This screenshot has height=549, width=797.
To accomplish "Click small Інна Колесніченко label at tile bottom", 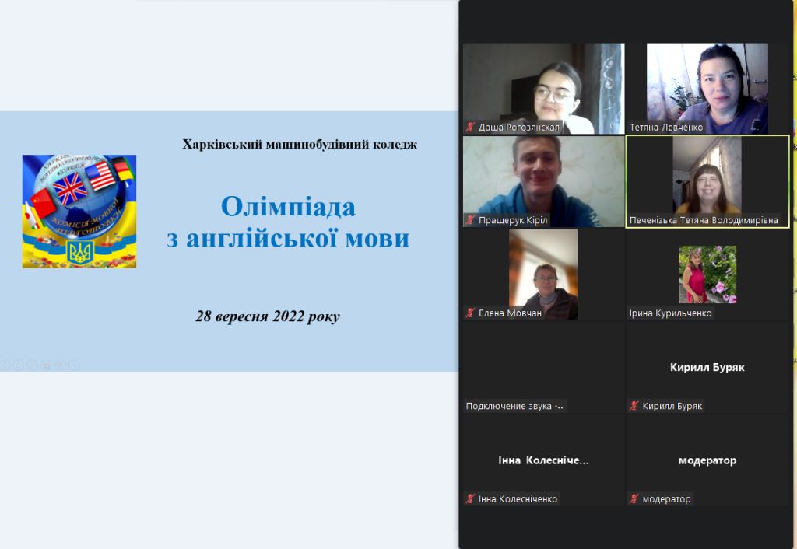I will tap(518, 498).
